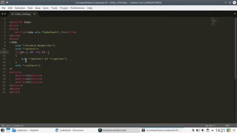Click the echo closing select line

pyautogui.click(x=28, y=65)
